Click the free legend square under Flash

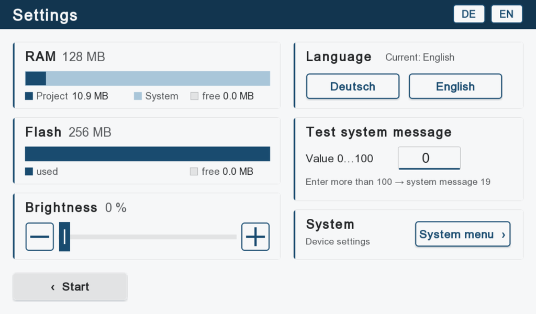pyautogui.click(x=194, y=171)
